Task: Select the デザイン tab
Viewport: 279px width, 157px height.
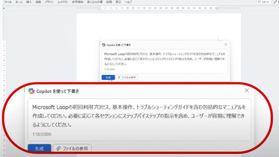Action: tap(50, 2)
